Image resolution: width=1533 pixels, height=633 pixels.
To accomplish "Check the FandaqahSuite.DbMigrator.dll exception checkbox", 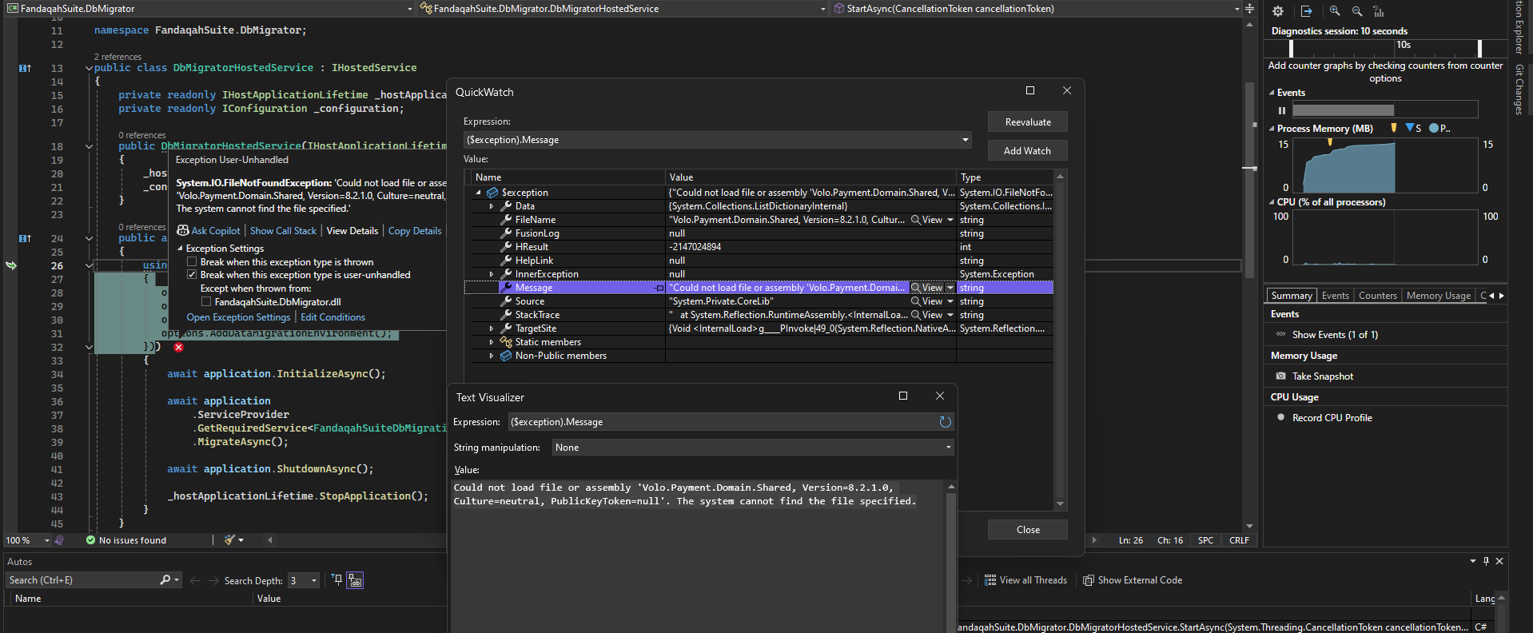I will (x=206, y=302).
